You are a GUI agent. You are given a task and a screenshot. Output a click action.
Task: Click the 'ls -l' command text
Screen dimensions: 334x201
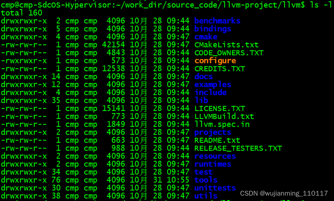click(x=321, y=5)
